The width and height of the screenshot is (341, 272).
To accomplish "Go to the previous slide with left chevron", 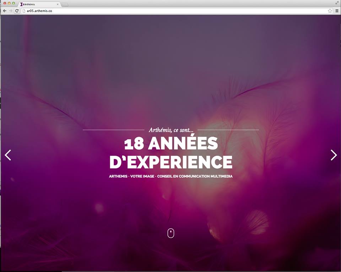I will point(8,155).
